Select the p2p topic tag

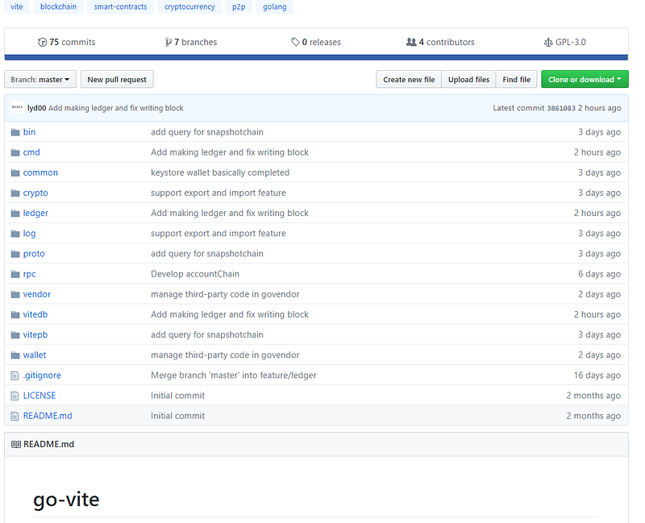tap(239, 6)
